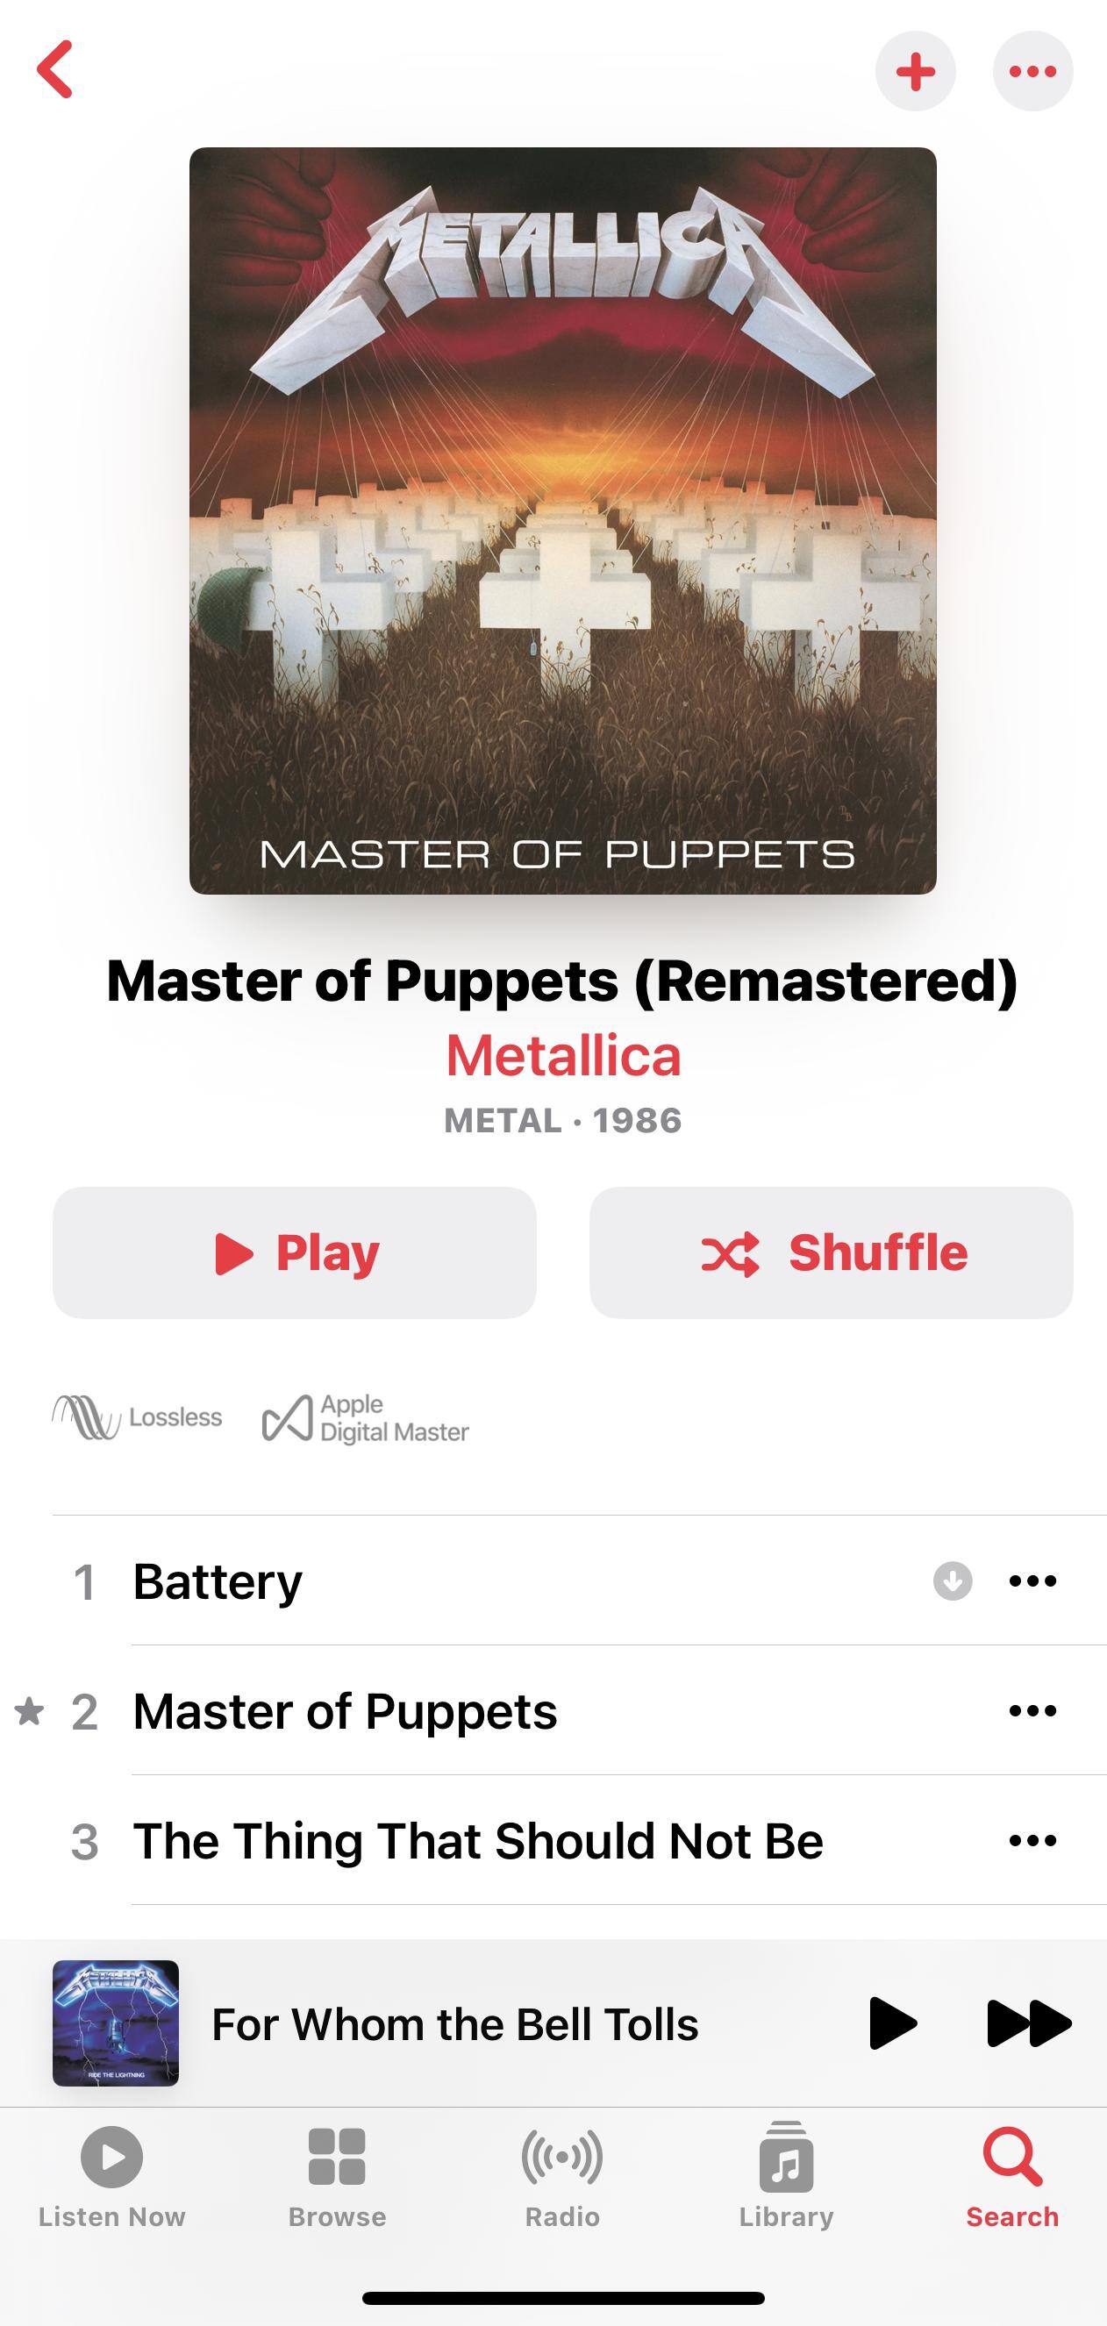Open the Metallica artist link
The height and width of the screenshot is (2326, 1107).
coord(562,1054)
